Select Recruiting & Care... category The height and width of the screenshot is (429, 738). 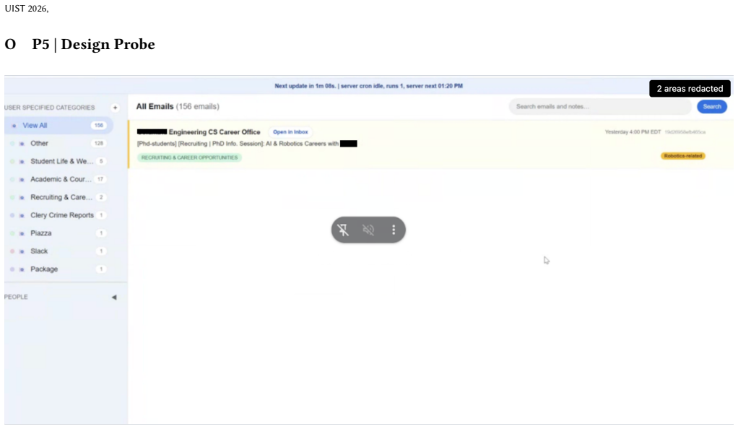[58, 197]
